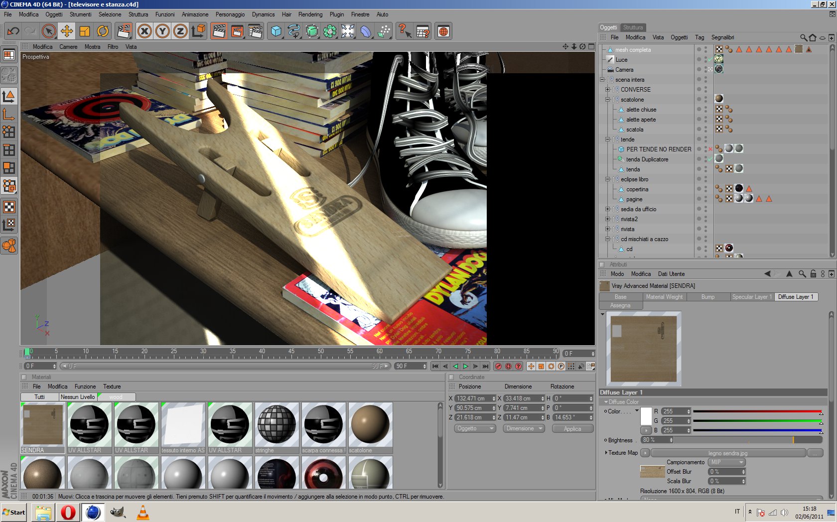Click the Undo arrow icon

coord(13,31)
